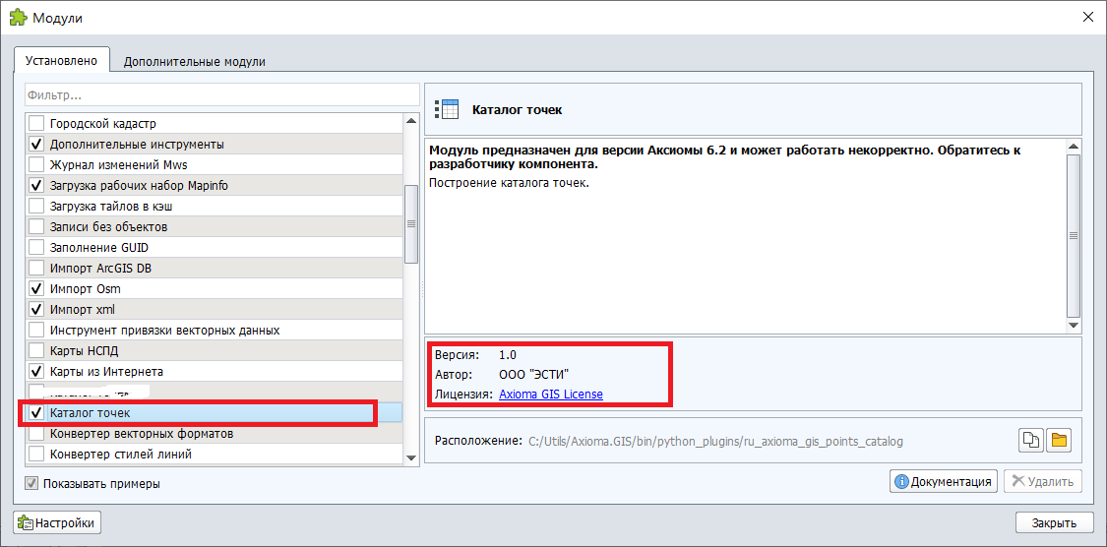
Task: Select the Карты НСПД list item
Action: point(85,351)
